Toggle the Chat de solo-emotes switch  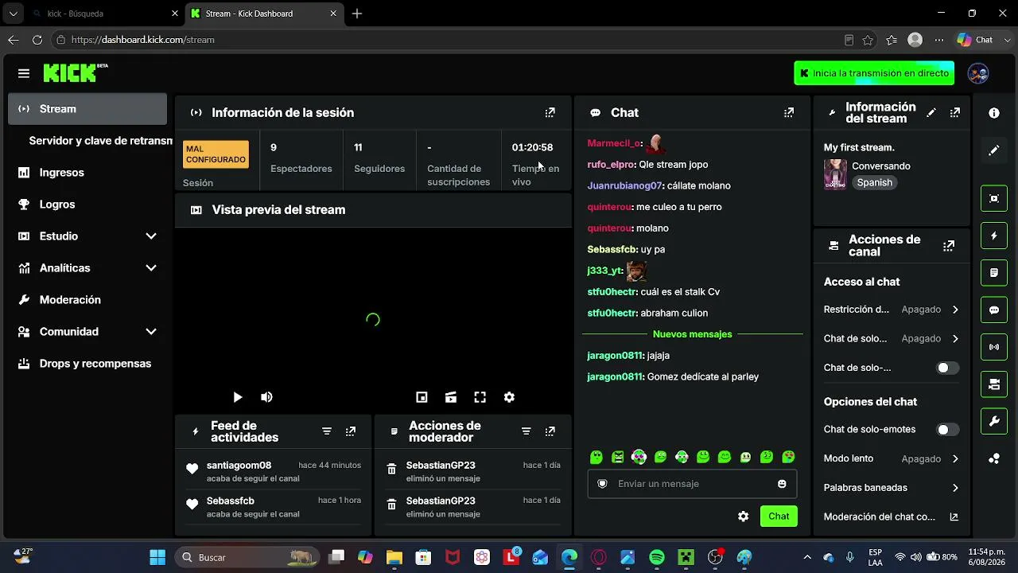tap(947, 430)
